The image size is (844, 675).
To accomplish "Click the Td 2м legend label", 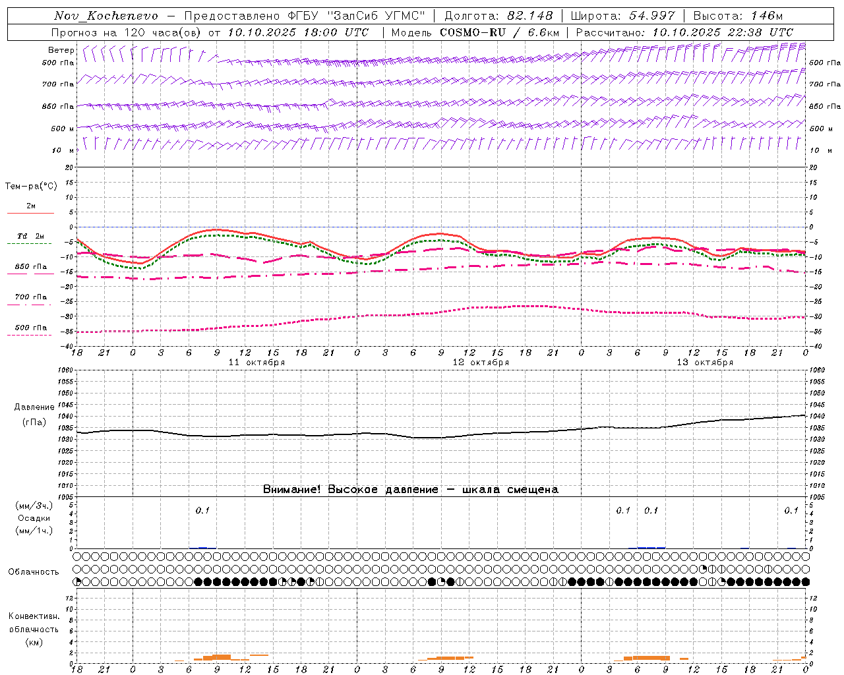I will pos(31,236).
